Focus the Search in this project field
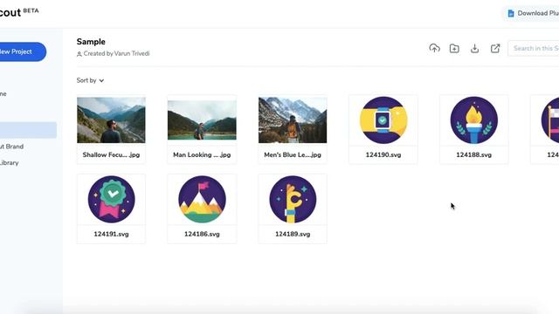This screenshot has width=559, height=314. pos(534,49)
